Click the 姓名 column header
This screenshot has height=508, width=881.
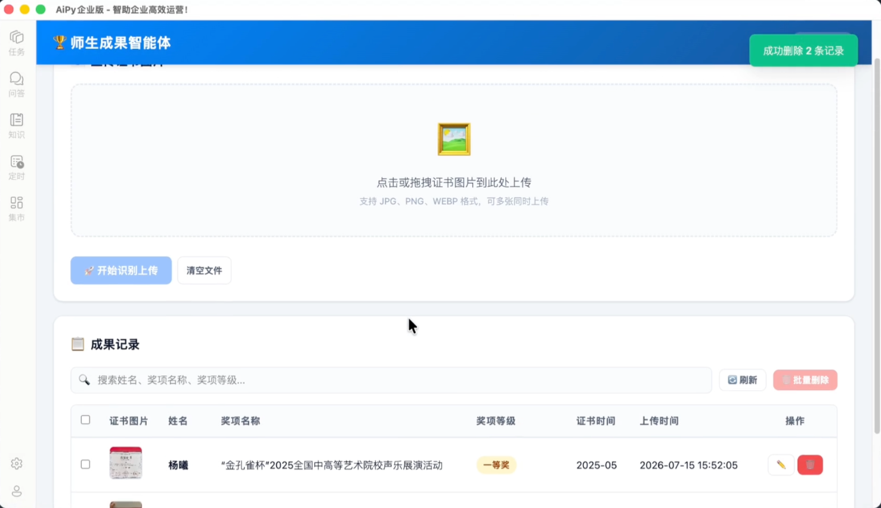(x=178, y=421)
